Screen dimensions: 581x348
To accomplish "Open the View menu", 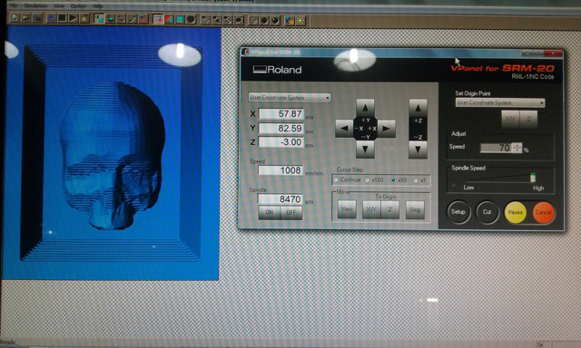I will click(x=58, y=6).
